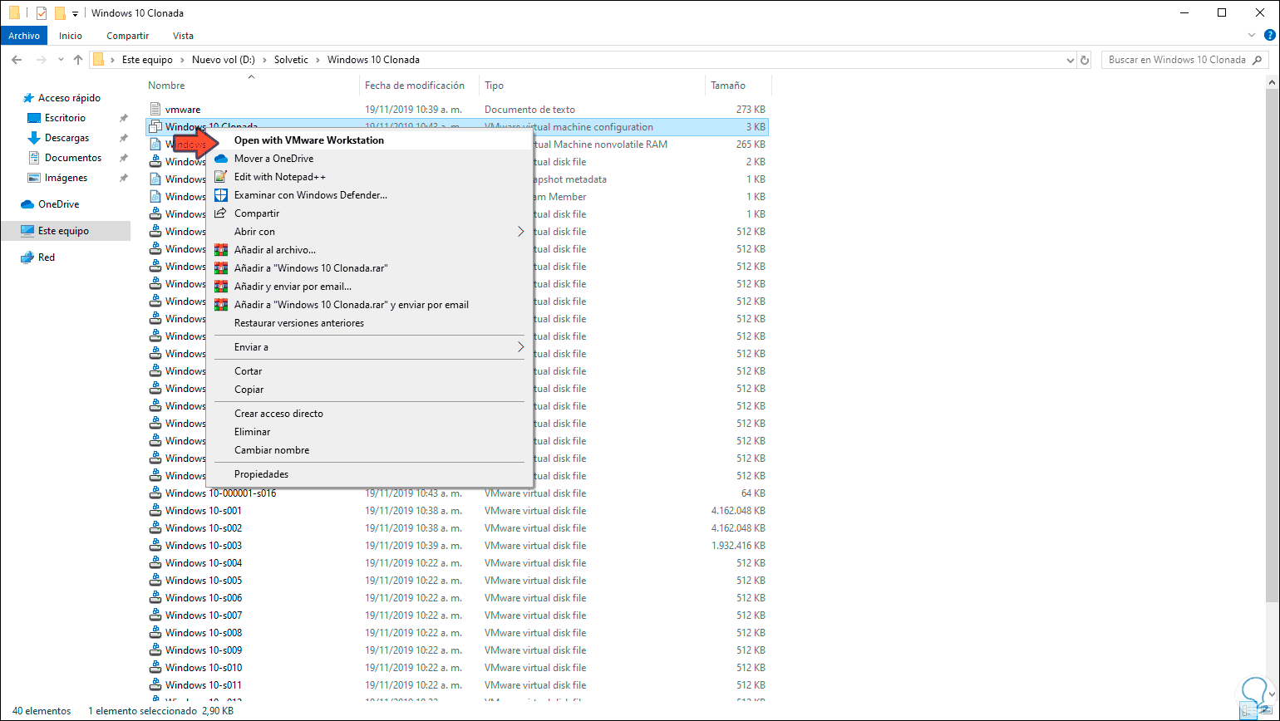1280x721 pixels.
Task: Choose Cambiar nombre in the context menu
Action: click(x=369, y=450)
